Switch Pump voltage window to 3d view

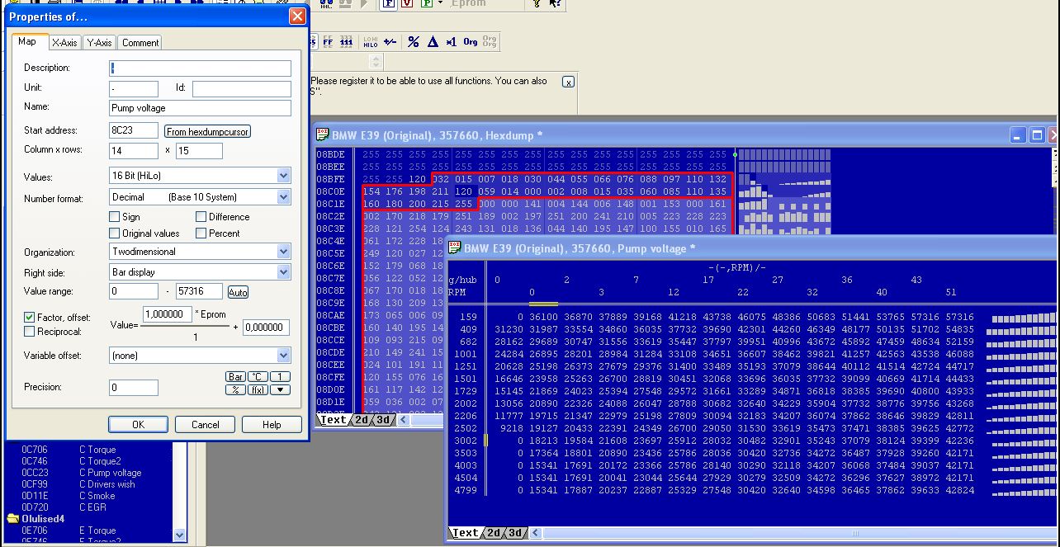[x=514, y=533]
